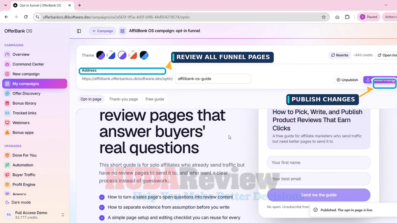Viewport: 397px width, 223px height.
Task: Open the Paused profile menu
Action: (369, 17)
